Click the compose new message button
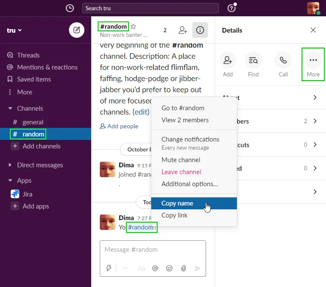The image size is (326, 287). 77,30
